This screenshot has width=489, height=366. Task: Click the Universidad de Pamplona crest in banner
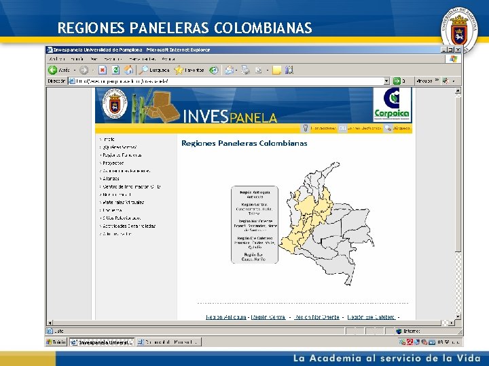click(x=115, y=104)
